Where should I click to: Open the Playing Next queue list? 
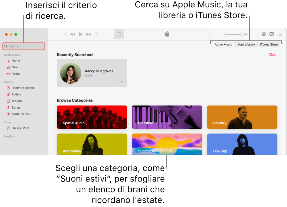(280, 34)
